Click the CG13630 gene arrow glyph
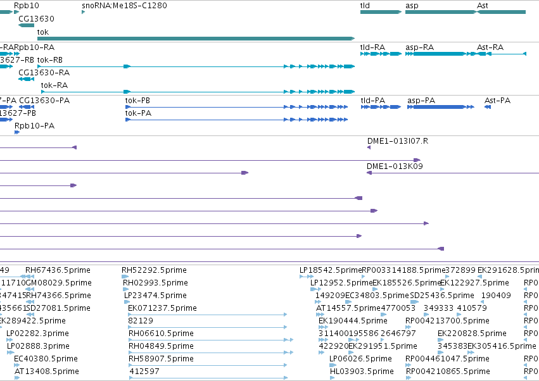Screen dimensions: 539x381 [x=26, y=25]
